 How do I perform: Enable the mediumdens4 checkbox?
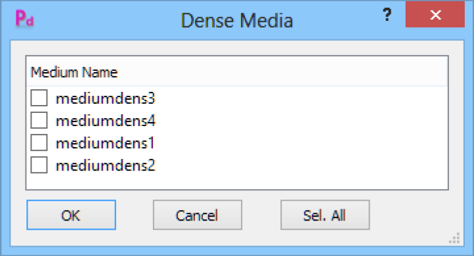point(39,120)
